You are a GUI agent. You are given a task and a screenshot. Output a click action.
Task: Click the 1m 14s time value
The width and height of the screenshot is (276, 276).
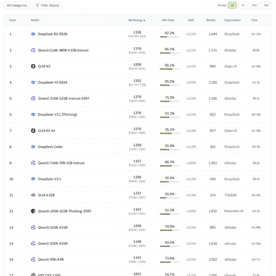[256, 34]
